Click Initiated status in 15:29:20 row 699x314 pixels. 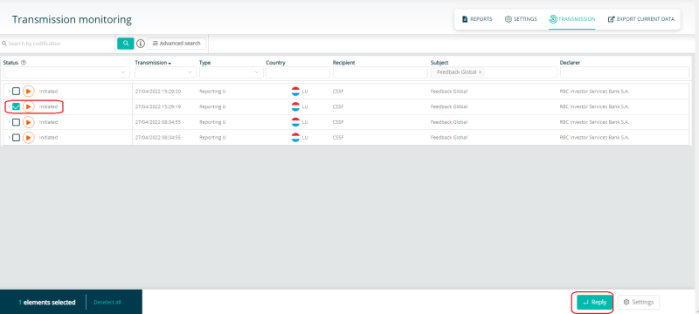48,92
